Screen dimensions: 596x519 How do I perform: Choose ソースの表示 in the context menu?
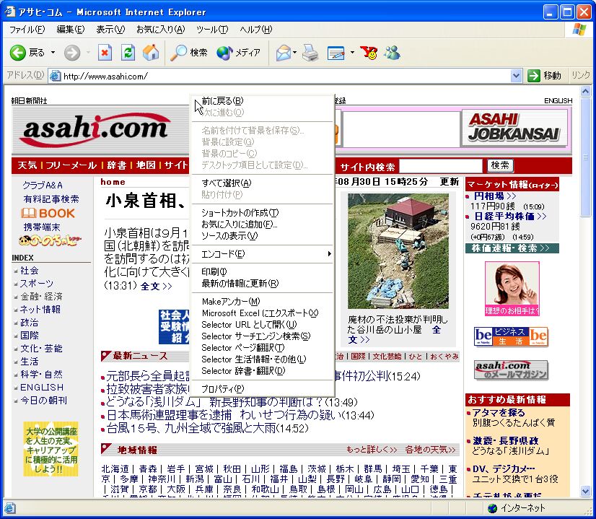[x=262, y=236]
